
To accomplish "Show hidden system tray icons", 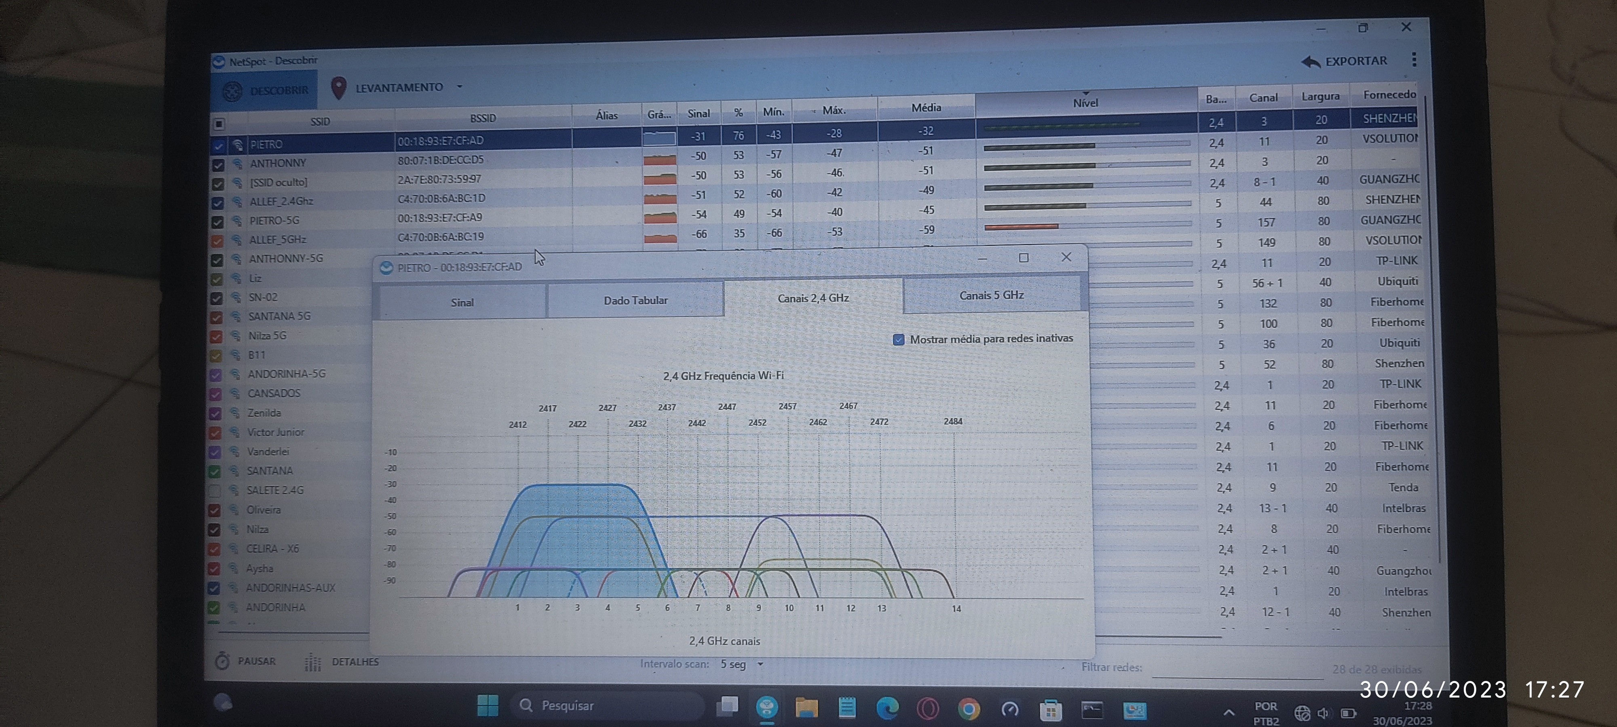I will click(1229, 712).
